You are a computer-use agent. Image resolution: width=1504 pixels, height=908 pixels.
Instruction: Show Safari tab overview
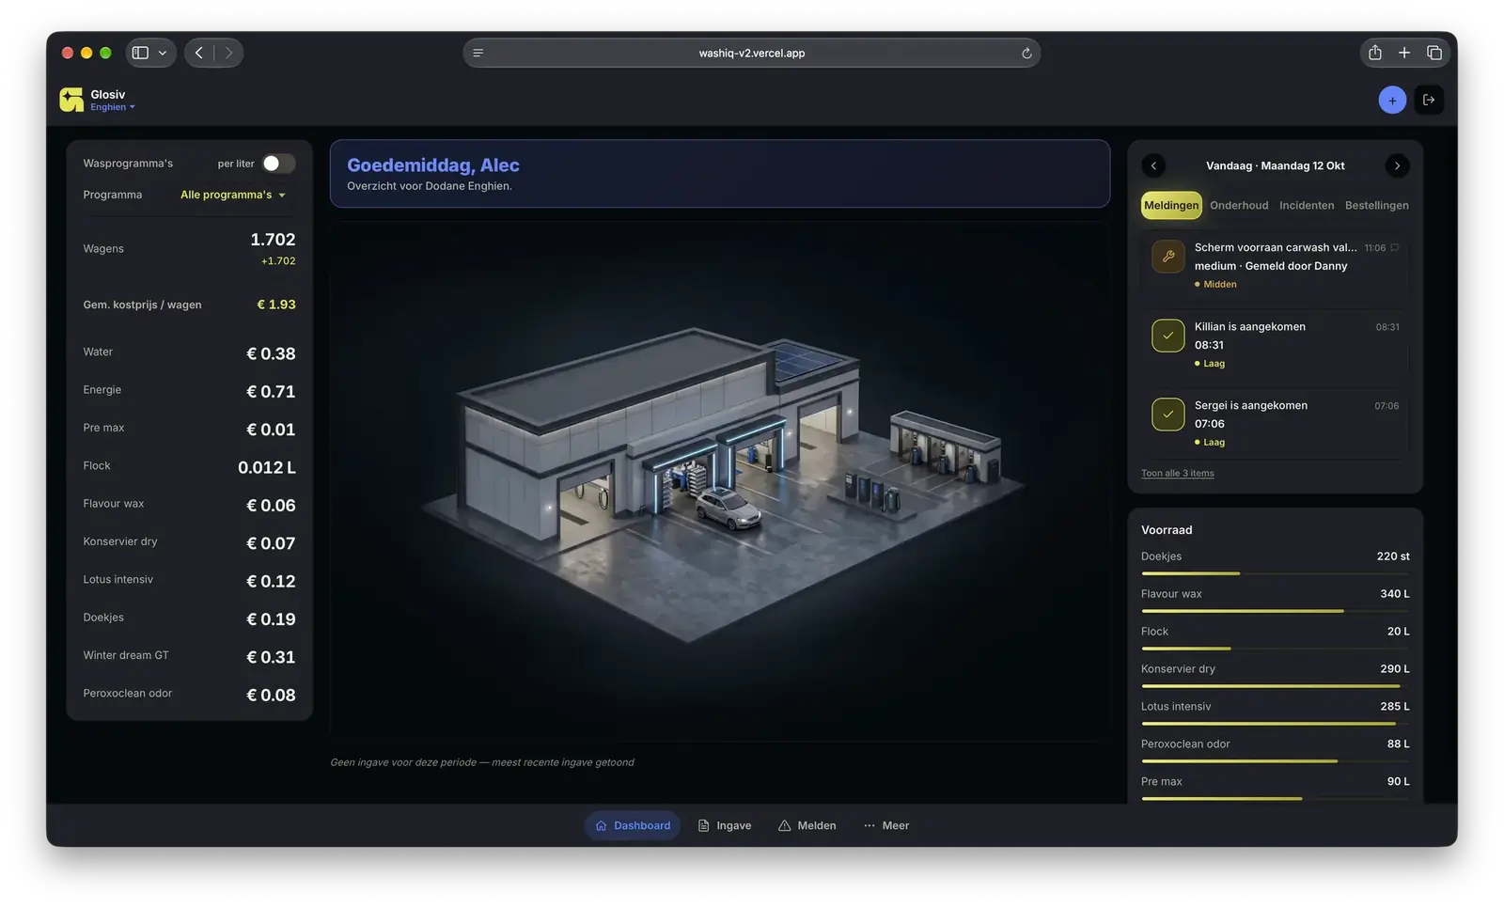(x=1434, y=53)
